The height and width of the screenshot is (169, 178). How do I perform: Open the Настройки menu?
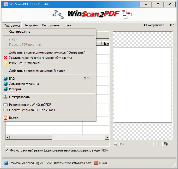coord(31,25)
